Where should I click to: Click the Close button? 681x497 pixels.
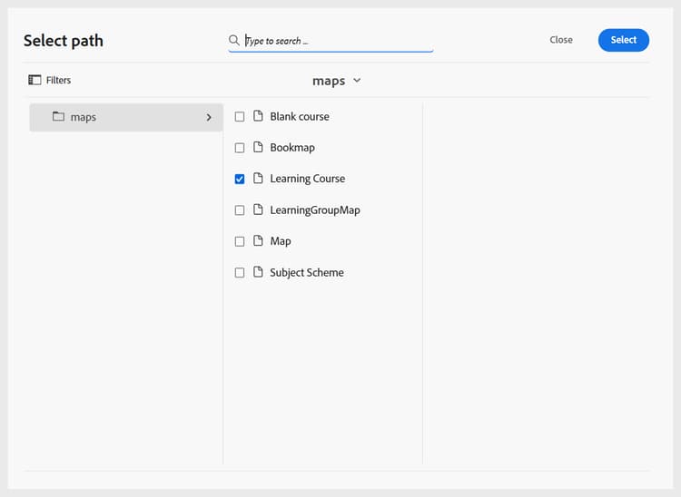pos(561,40)
